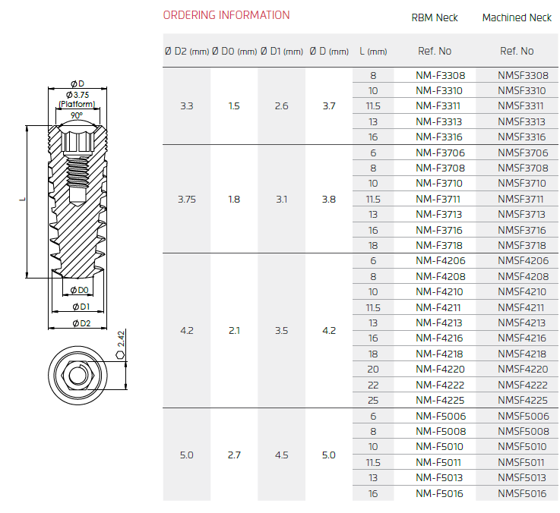This screenshot has height=513, width=560.
Task: Select the RBM Neck column heading
Action: [x=435, y=17]
